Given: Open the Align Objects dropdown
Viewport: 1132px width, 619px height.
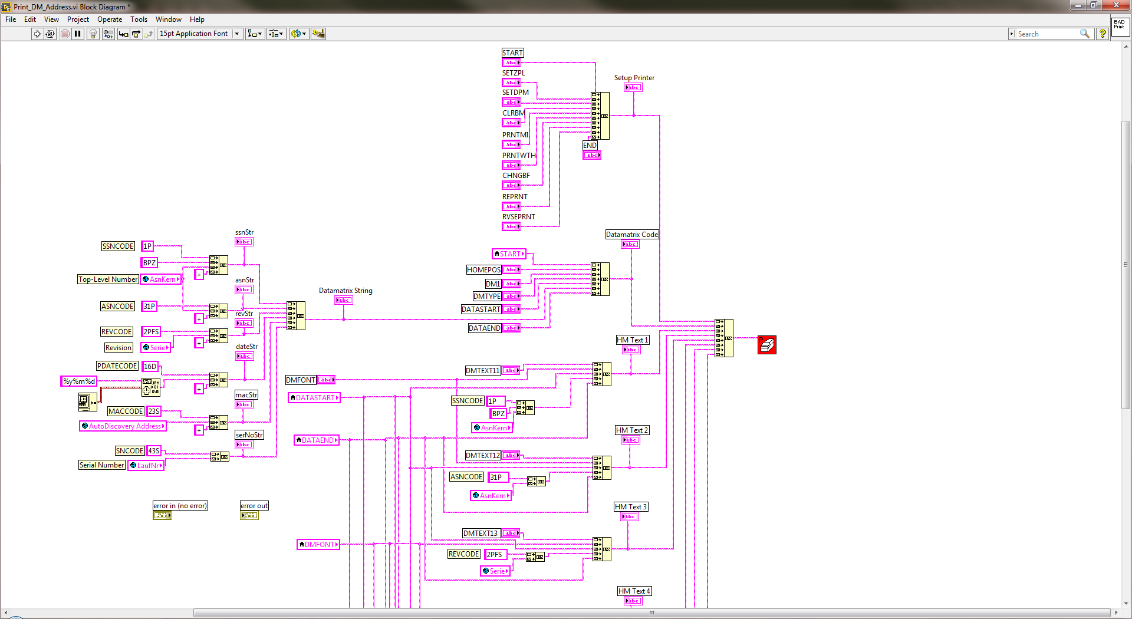Looking at the screenshot, I should click(255, 34).
